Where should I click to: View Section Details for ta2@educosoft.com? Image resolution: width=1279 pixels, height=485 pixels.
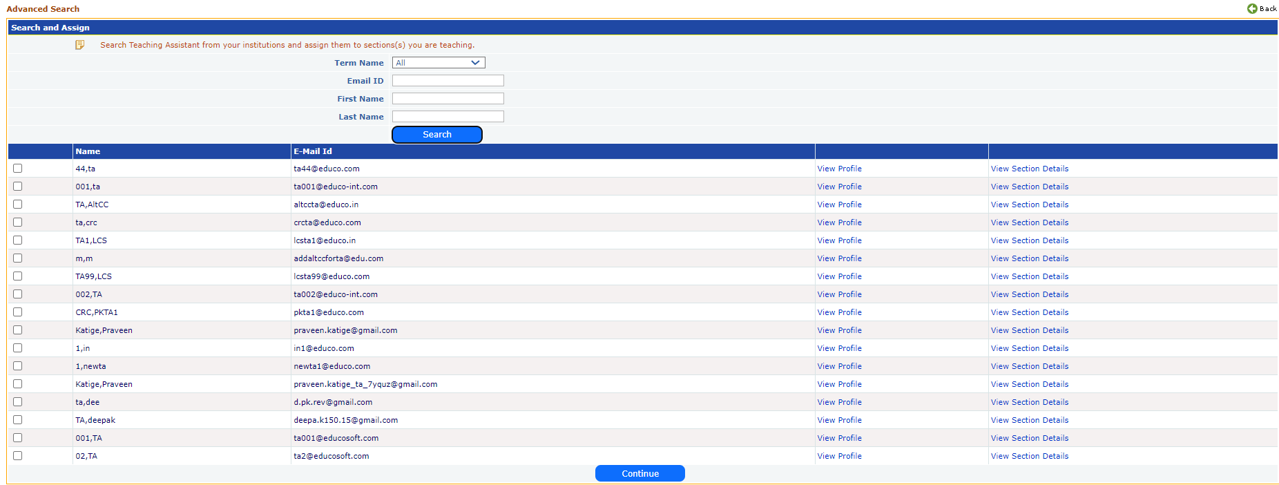1029,456
